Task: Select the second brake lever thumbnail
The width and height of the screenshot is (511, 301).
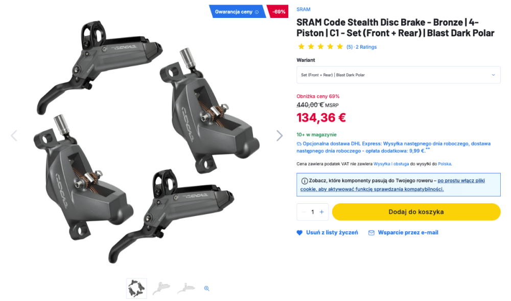Action: tap(161, 288)
